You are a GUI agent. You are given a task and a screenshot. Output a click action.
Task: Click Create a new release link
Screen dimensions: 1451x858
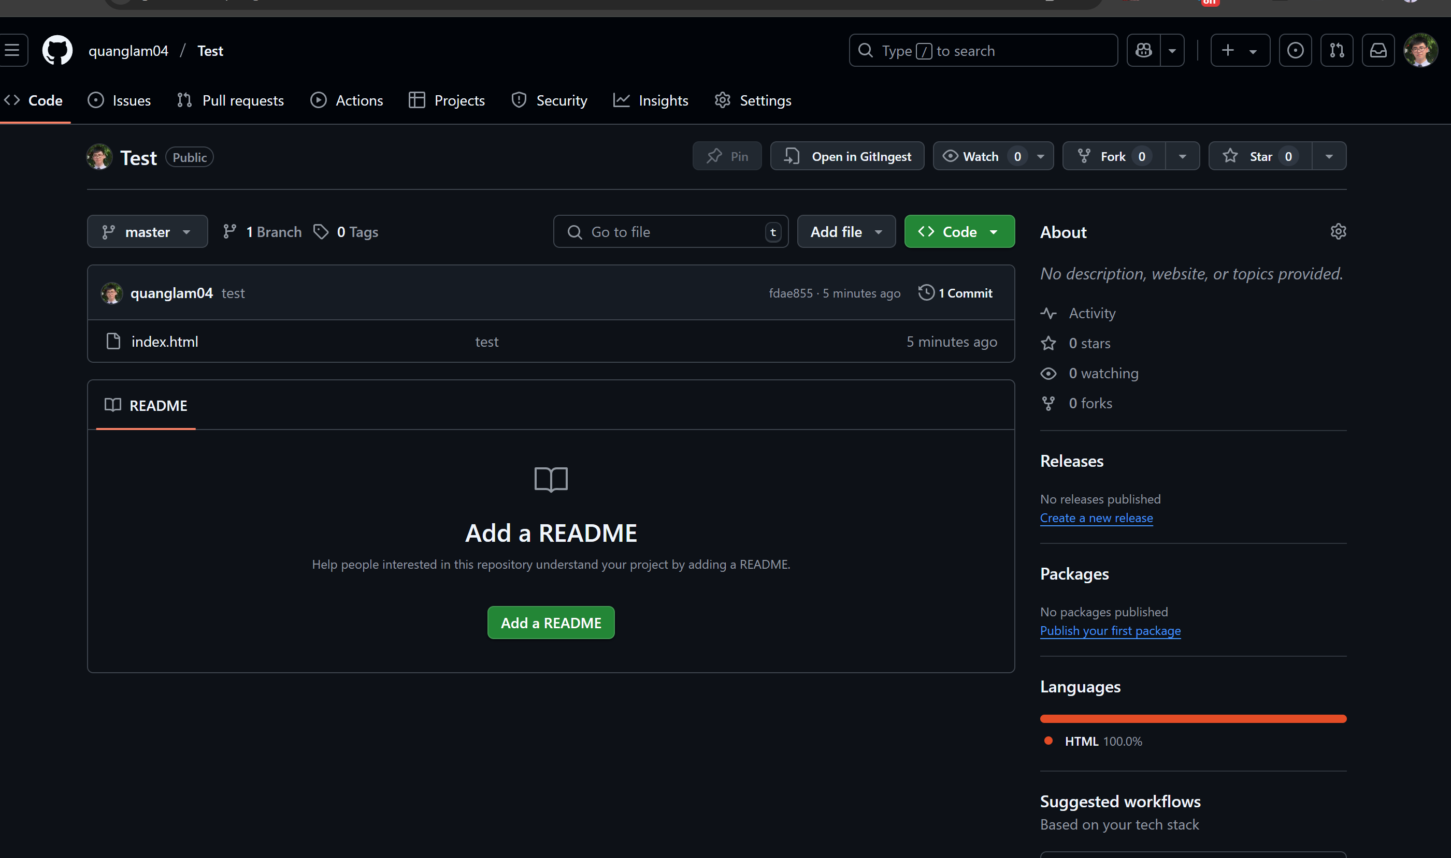[1097, 518]
